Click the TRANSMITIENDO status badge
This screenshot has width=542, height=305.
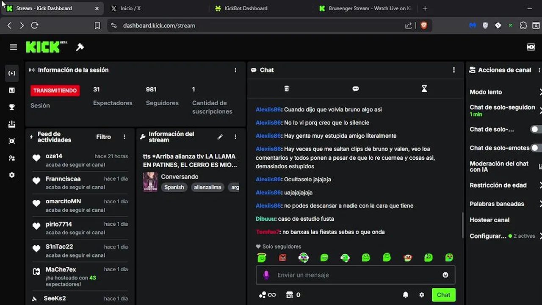coord(55,90)
